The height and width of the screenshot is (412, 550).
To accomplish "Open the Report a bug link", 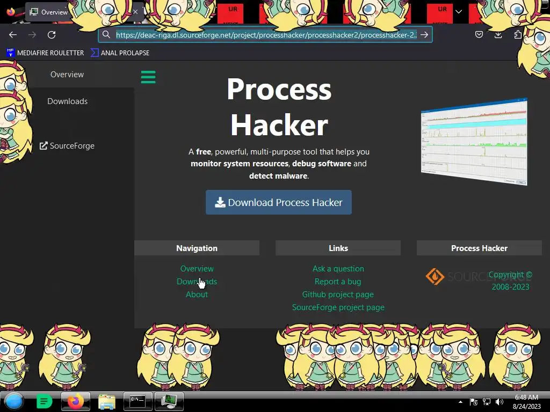I will coord(338,281).
